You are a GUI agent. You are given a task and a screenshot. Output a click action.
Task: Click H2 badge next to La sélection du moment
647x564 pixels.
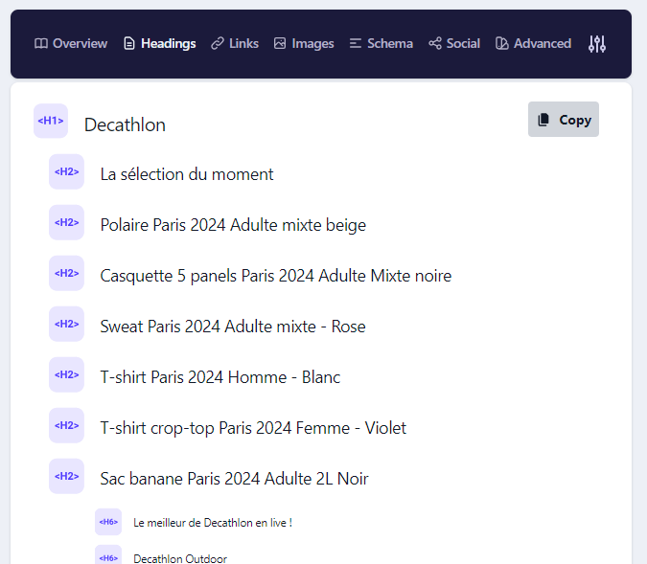tap(66, 172)
